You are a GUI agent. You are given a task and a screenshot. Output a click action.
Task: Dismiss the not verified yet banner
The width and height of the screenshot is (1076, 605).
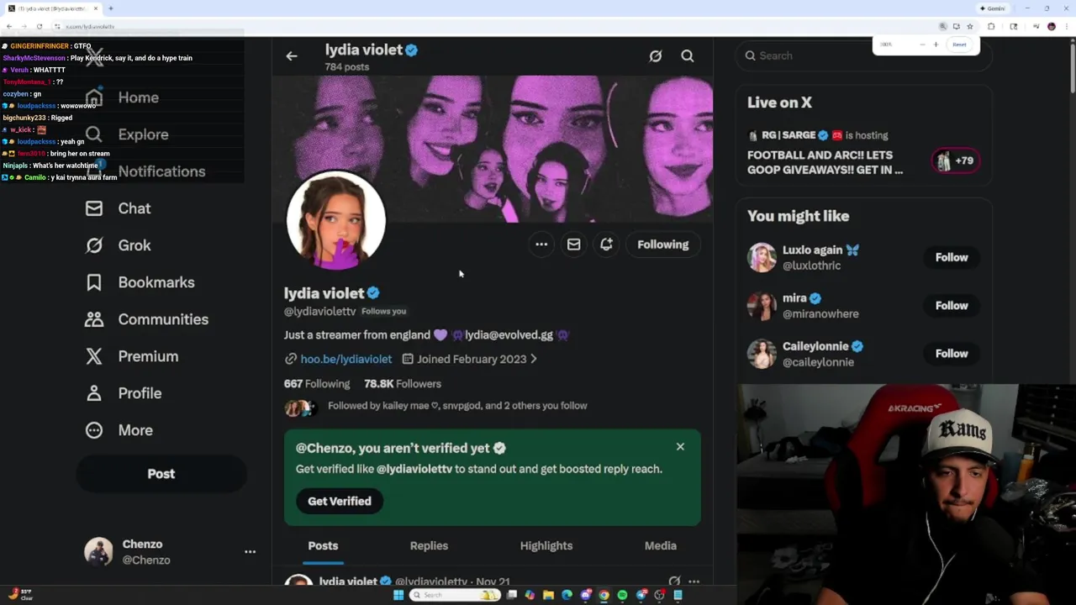pos(680,447)
